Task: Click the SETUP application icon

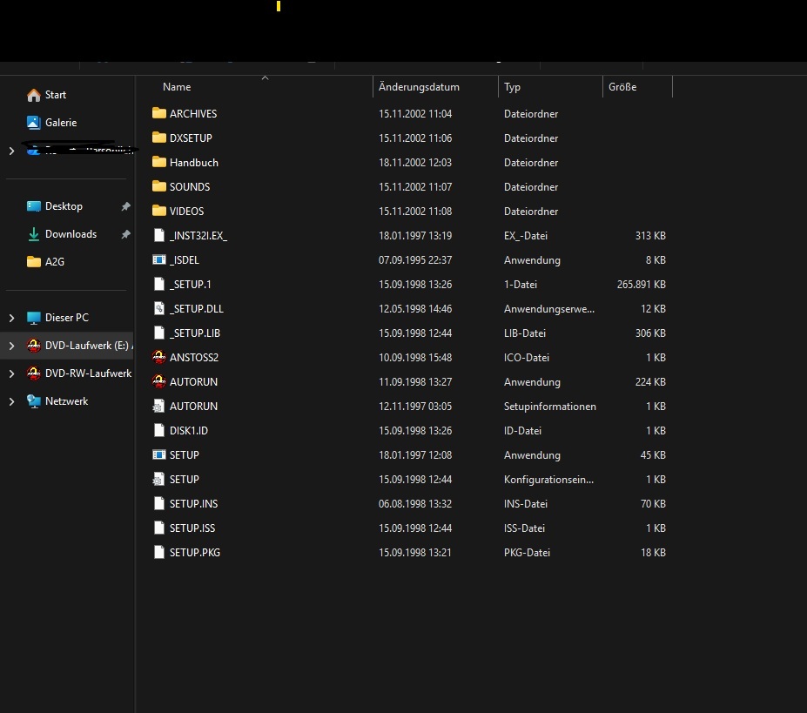Action: click(158, 455)
